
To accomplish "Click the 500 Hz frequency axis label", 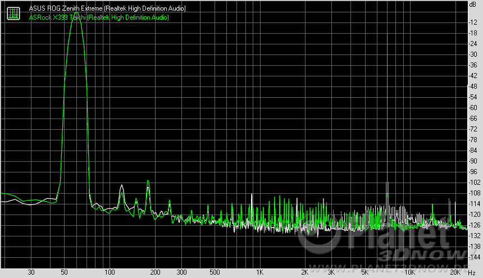I will pyautogui.click(x=215, y=272).
